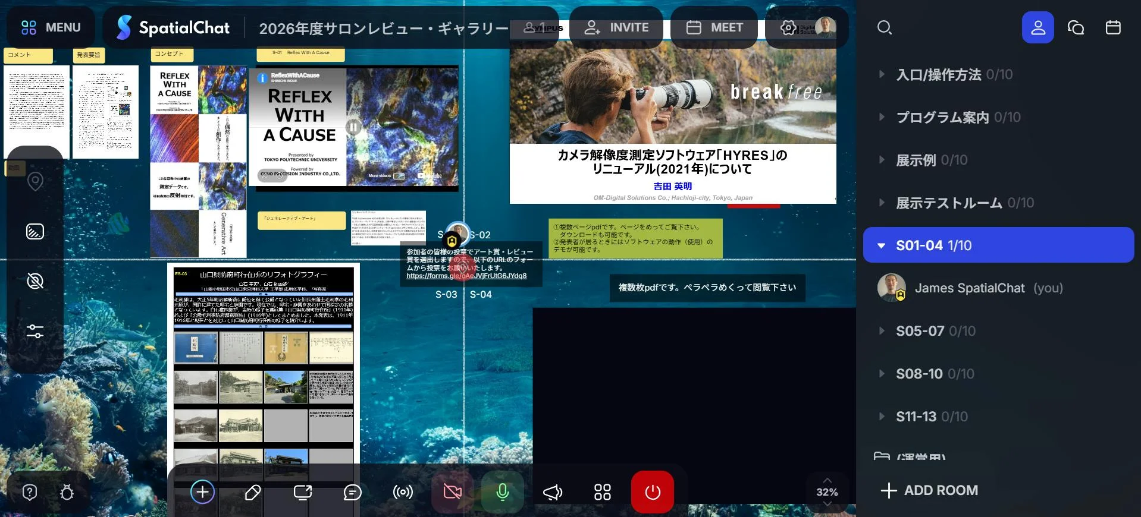The height and width of the screenshot is (517, 1141).
Task: Click the MEET button
Action: pyautogui.click(x=714, y=27)
